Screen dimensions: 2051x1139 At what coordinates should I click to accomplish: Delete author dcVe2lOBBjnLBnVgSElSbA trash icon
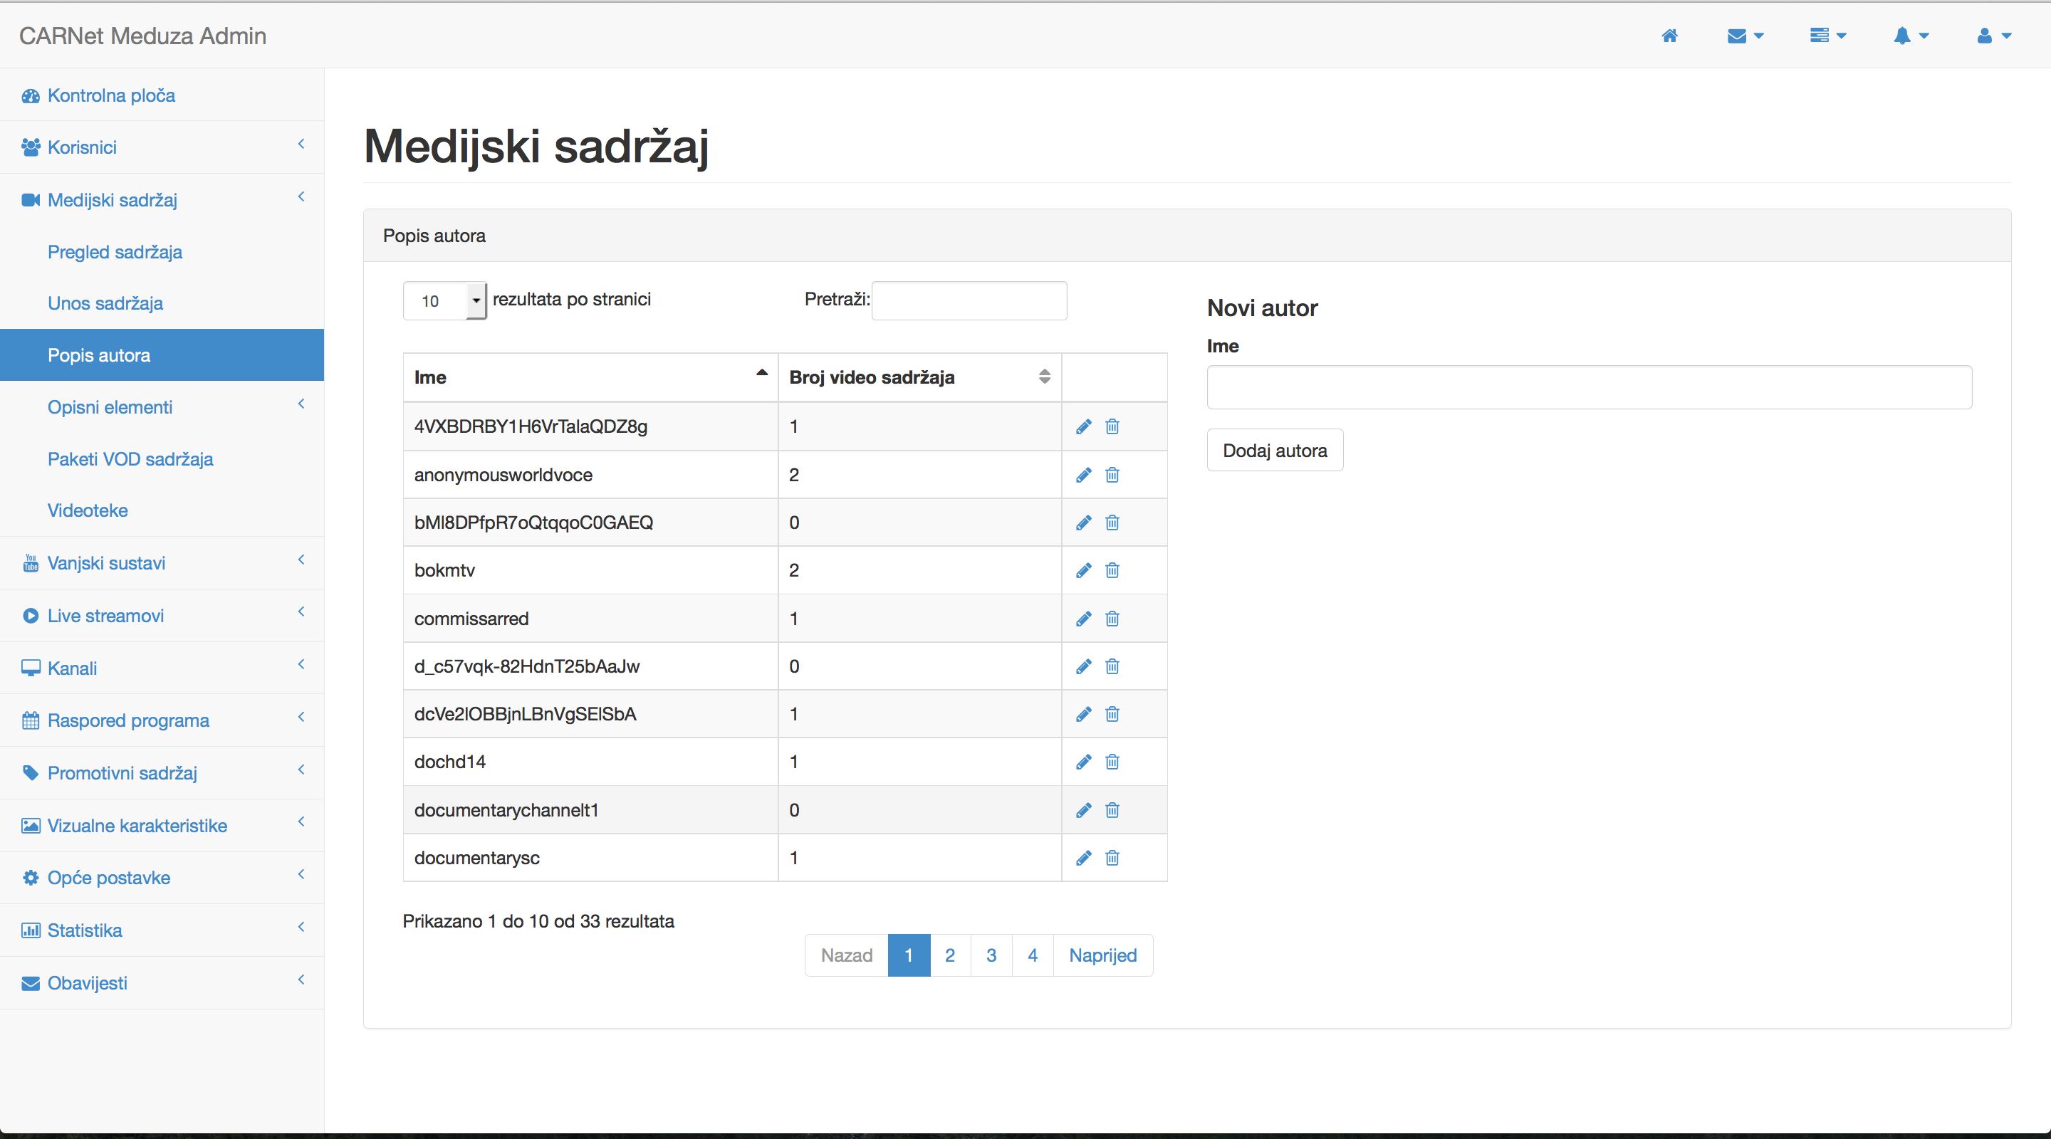[1112, 714]
